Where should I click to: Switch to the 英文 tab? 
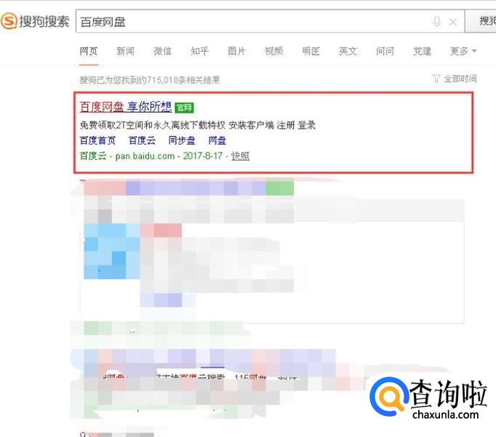pyautogui.click(x=348, y=51)
